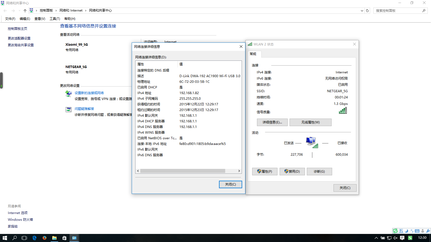
Task: Click the Control Panel taskbar window icon
Action: tap(74, 238)
